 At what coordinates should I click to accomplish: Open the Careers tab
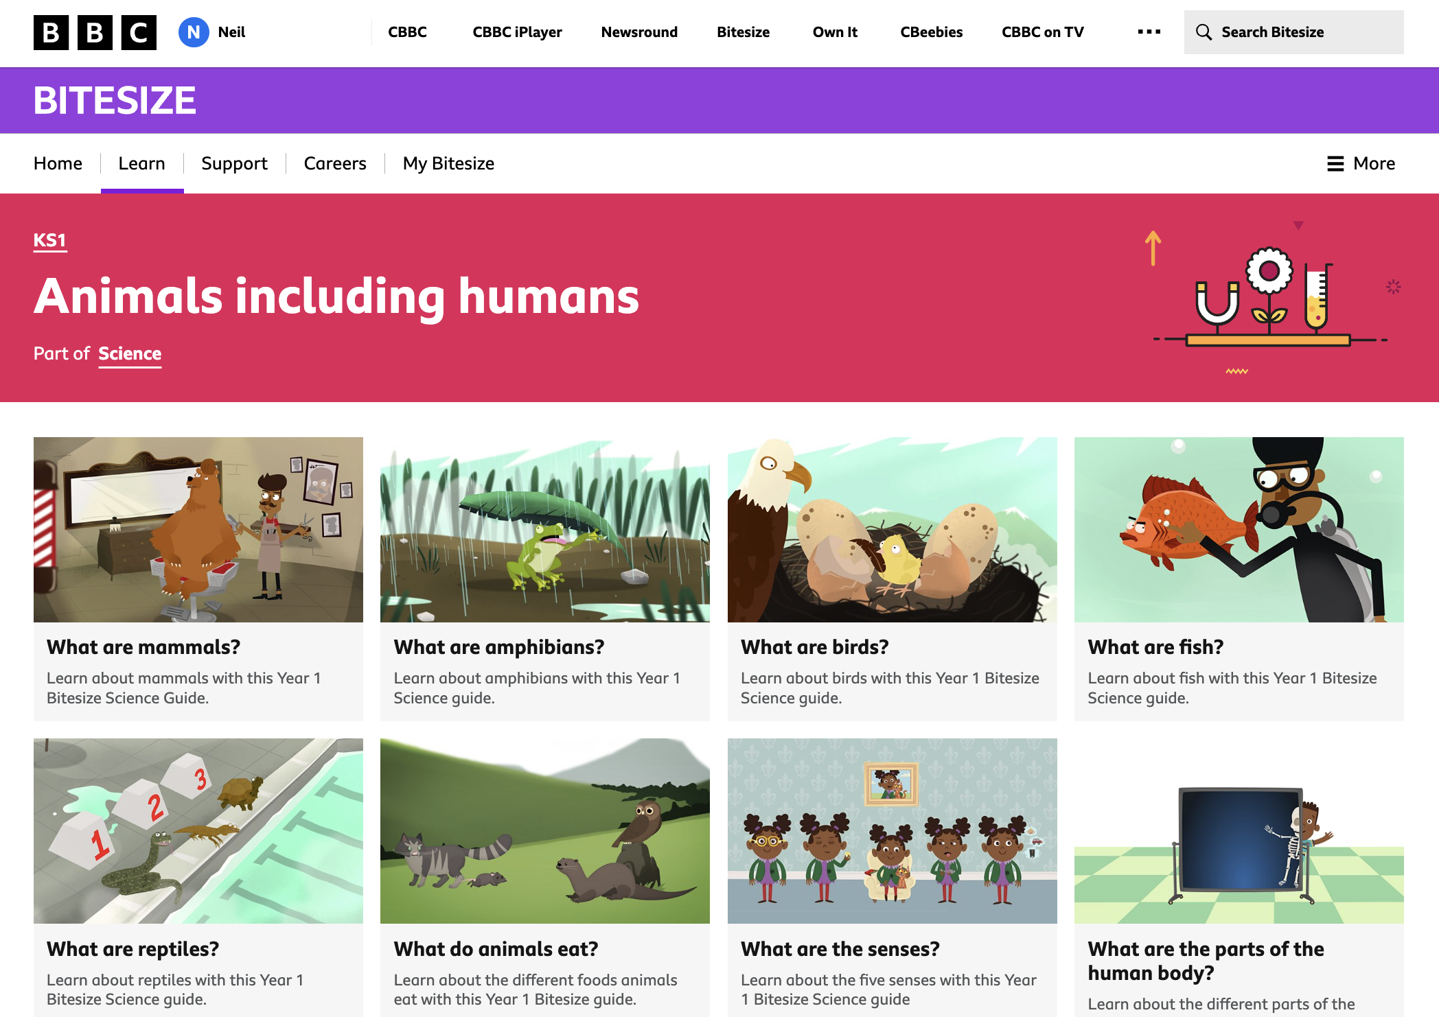[x=335, y=163]
